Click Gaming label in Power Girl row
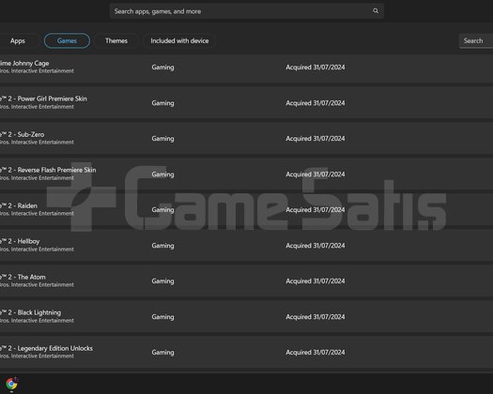493x394 pixels. tap(162, 103)
